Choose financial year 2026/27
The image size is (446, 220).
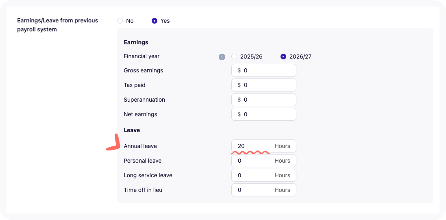coord(283,57)
